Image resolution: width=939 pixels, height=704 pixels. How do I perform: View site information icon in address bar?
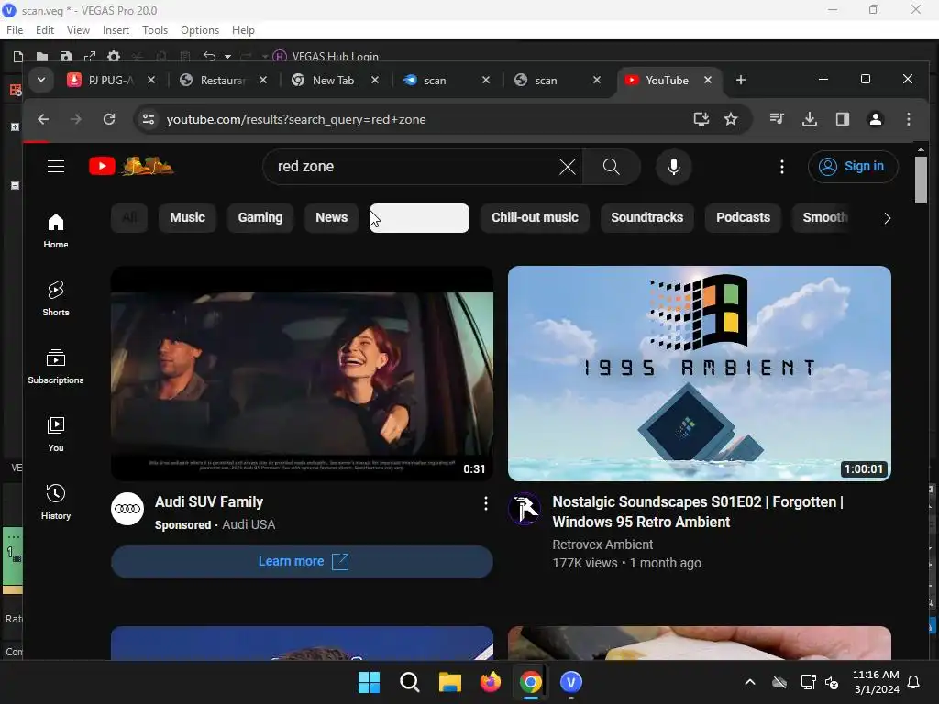click(149, 119)
